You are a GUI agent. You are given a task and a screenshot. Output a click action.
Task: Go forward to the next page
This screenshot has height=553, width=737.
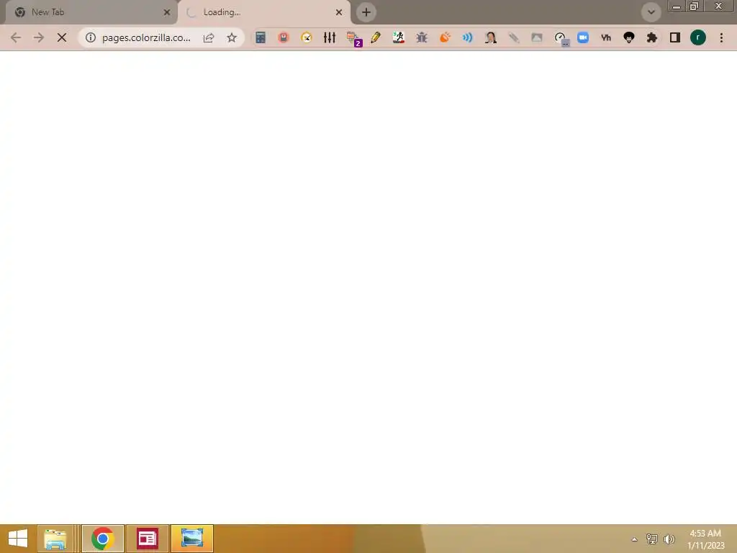click(x=39, y=37)
